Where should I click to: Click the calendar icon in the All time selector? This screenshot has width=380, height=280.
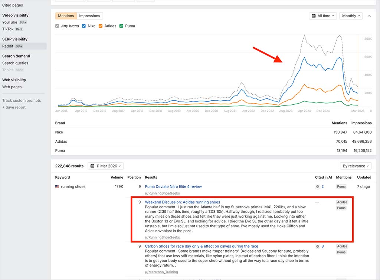[x=314, y=16]
